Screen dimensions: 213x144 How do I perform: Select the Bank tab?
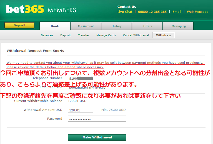[x=55, y=26]
